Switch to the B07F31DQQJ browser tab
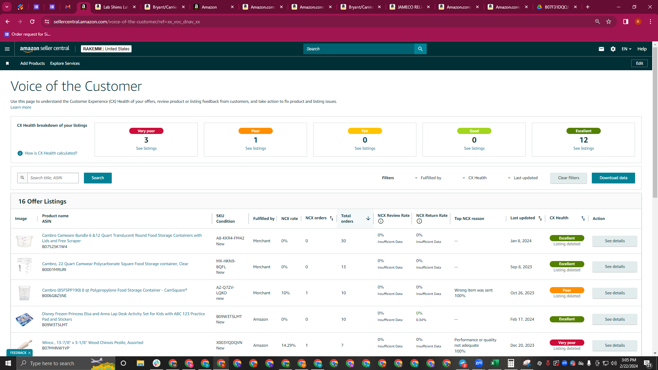This screenshot has height=370, width=658. 557,7
